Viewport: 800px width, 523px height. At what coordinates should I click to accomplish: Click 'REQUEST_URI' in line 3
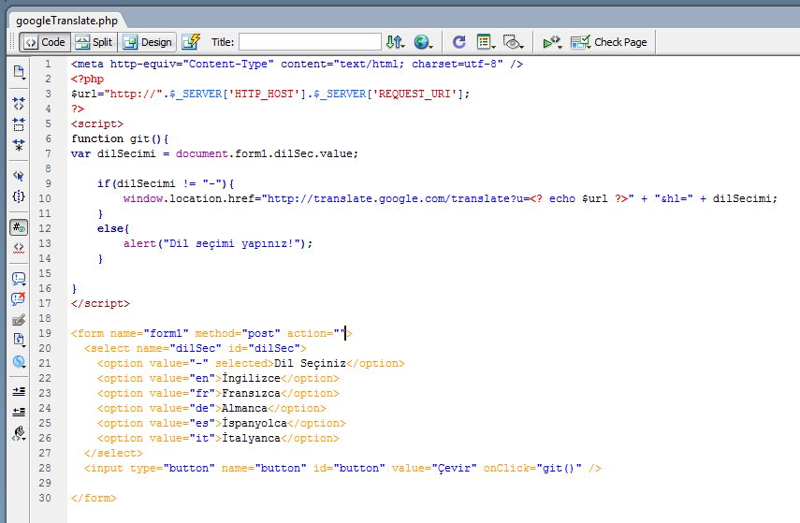(415, 94)
